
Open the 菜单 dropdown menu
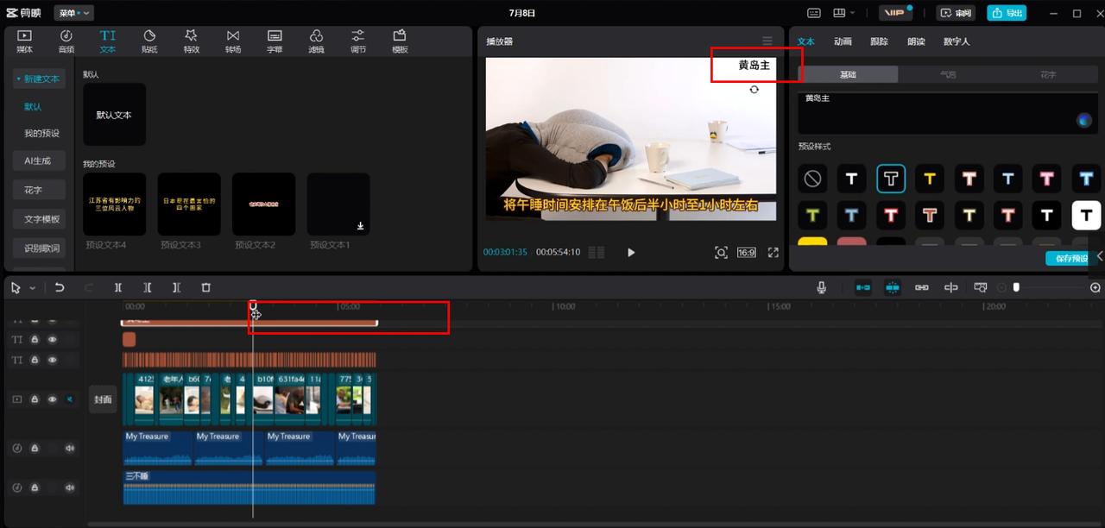click(x=73, y=13)
